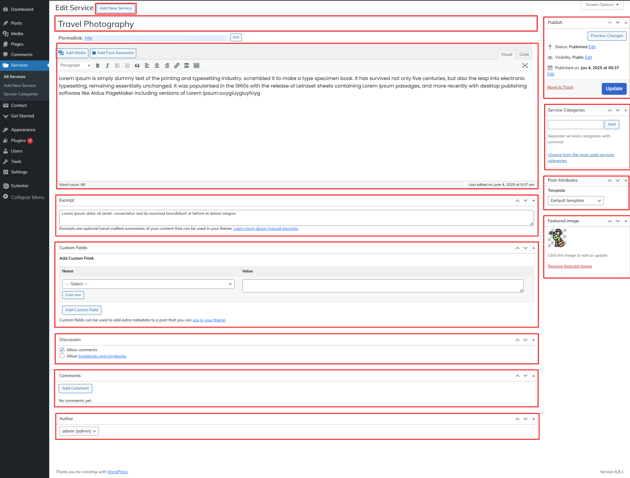The image size is (630, 478).
Task: Uncheck Allow comments checkbox
Action: click(x=62, y=350)
